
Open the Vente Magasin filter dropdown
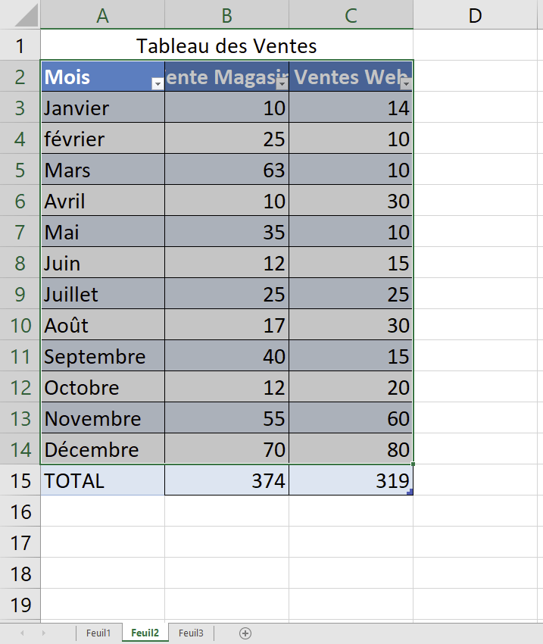coord(282,84)
